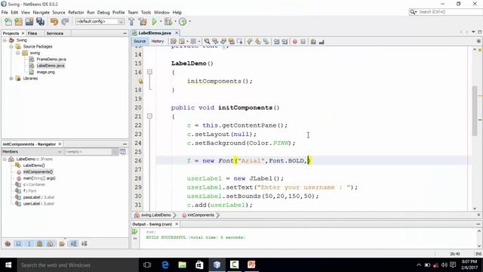Click the initComponents breadcrumb
Image resolution: width=483 pixels, height=272 pixels.
(x=201, y=215)
